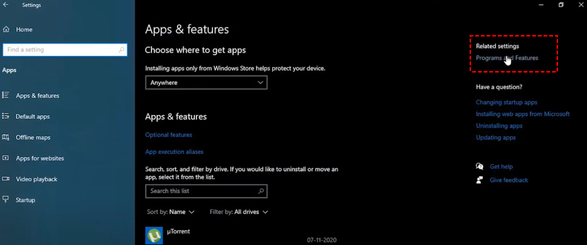The height and width of the screenshot is (245, 587).
Task: Open Uninstalling apps help link
Action: (x=499, y=126)
